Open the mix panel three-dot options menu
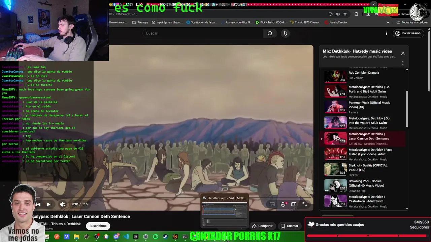 click(x=403, y=63)
